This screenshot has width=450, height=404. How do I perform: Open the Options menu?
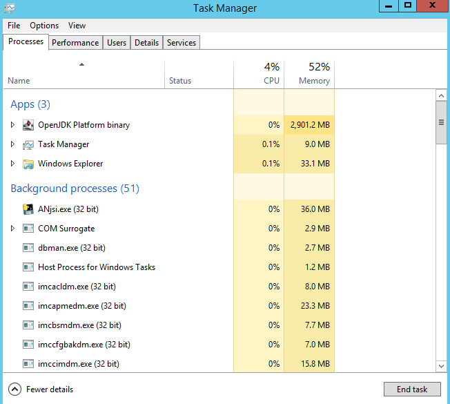(x=44, y=26)
